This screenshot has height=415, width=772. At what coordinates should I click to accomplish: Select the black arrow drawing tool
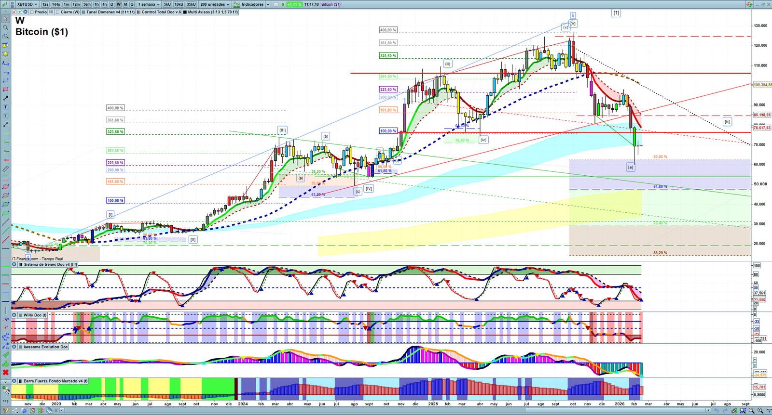point(5,98)
